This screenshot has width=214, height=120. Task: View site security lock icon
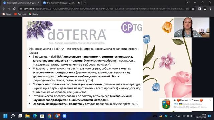pos(21,9)
